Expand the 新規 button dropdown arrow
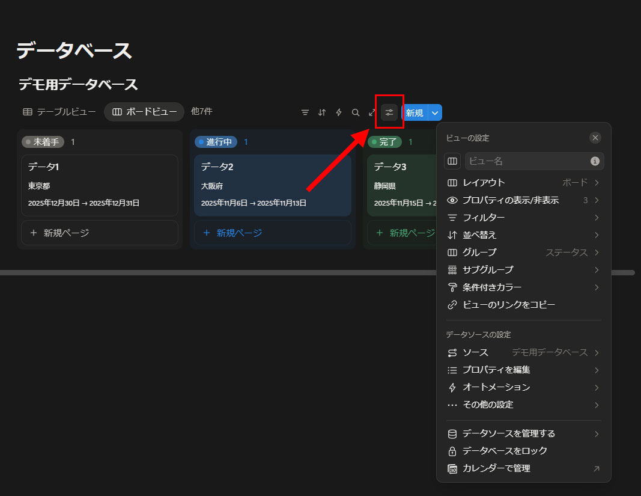 [x=435, y=112]
